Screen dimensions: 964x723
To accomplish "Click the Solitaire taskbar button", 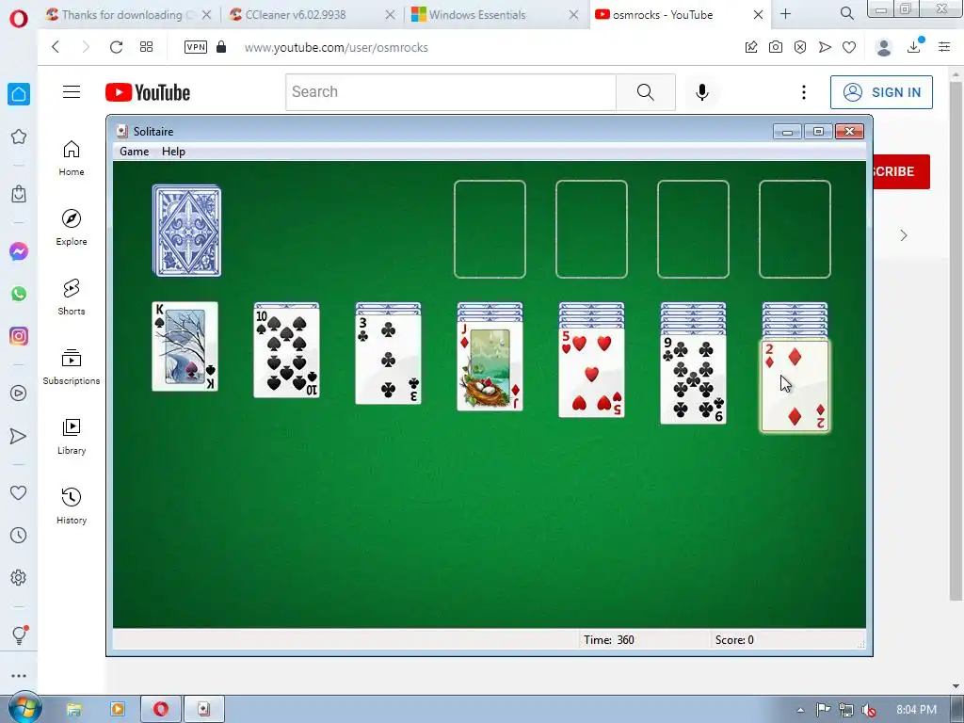I will (x=204, y=710).
